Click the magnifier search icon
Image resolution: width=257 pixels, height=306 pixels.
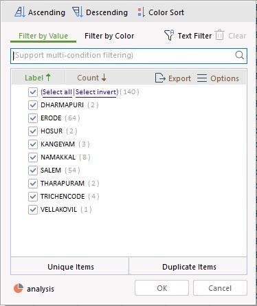click(x=239, y=55)
